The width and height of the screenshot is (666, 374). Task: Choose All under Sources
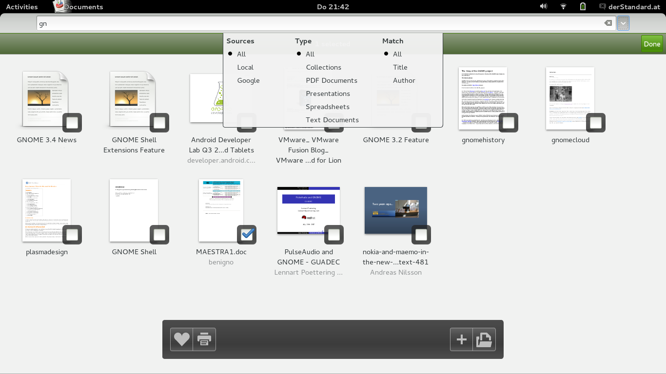[x=241, y=54]
